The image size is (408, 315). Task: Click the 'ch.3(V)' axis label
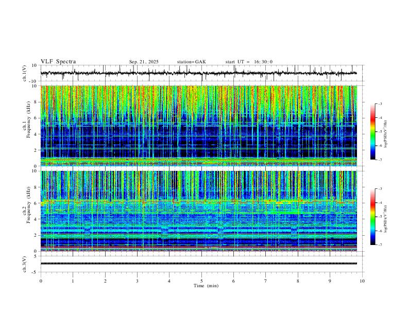point(25,264)
